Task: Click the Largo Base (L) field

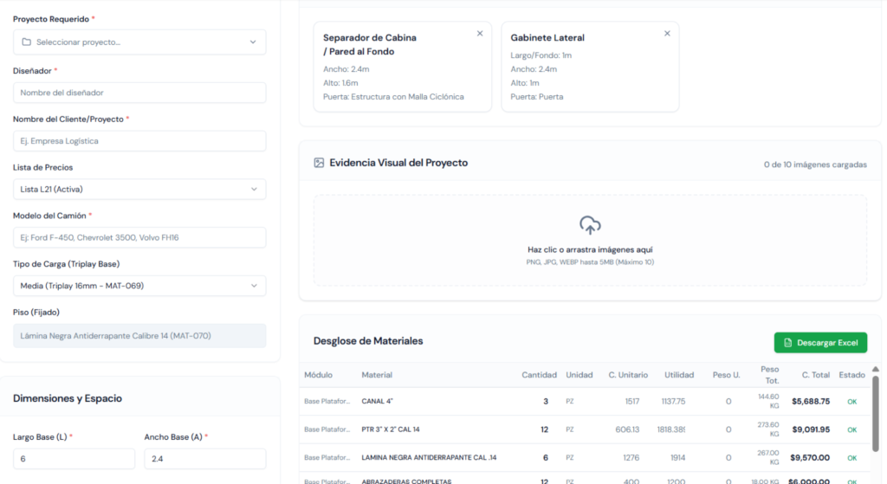Action: tap(74, 459)
